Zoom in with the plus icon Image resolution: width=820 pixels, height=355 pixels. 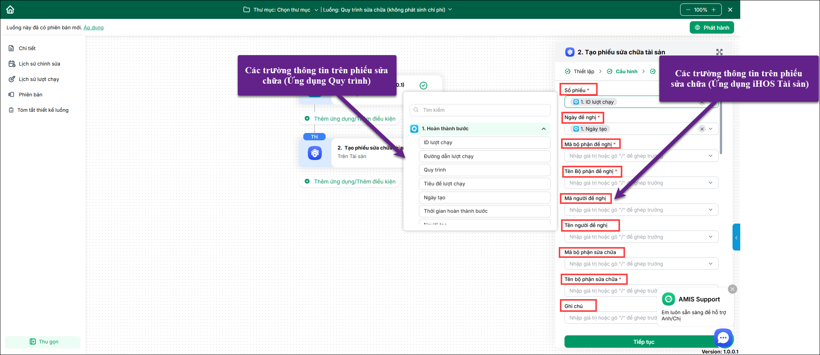click(714, 10)
